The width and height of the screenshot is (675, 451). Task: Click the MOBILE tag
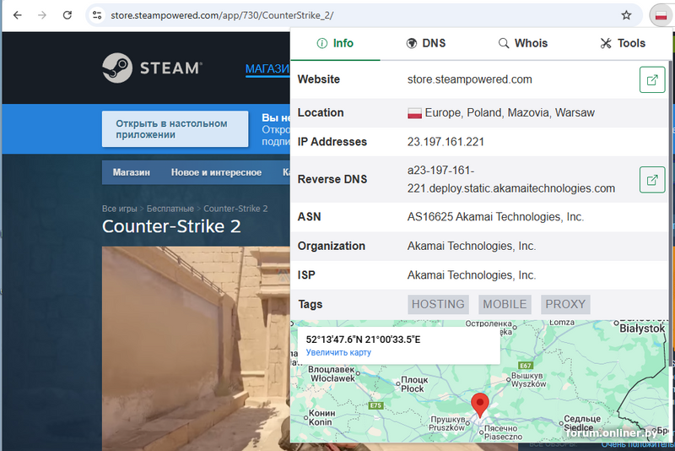pos(505,304)
